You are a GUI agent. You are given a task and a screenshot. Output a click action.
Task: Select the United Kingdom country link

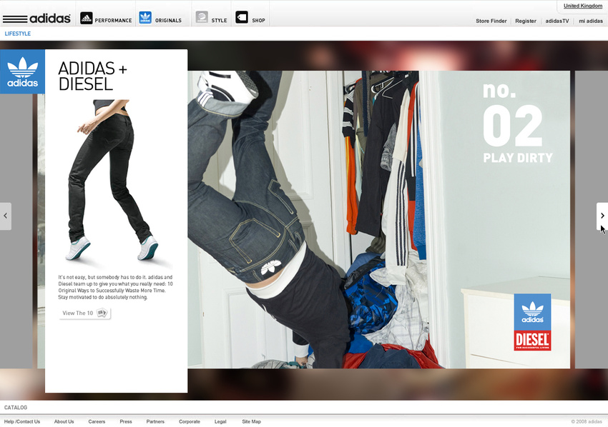click(583, 6)
